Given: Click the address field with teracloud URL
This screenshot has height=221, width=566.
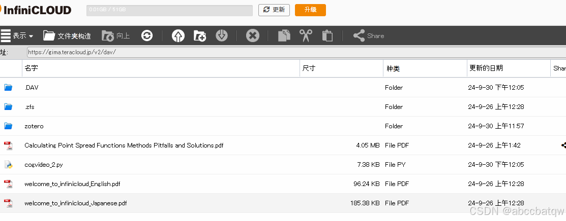Looking at the screenshot, I should pyautogui.click(x=296, y=52).
